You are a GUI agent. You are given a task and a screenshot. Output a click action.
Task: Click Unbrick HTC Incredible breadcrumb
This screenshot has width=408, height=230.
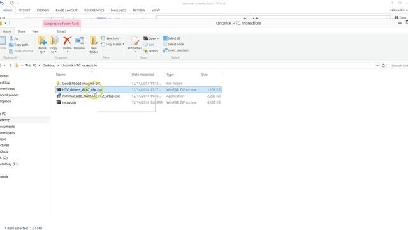pos(79,65)
